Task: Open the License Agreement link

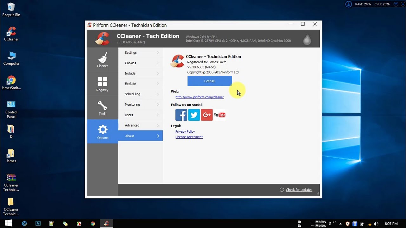Action: tap(189, 137)
